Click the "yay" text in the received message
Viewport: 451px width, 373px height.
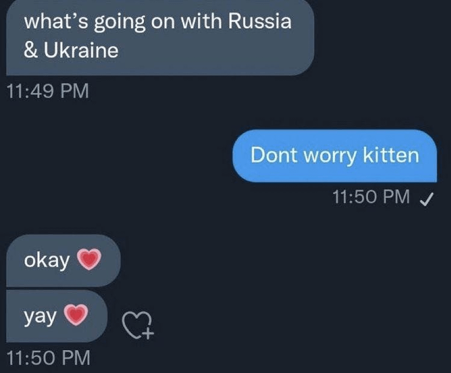coord(39,315)
